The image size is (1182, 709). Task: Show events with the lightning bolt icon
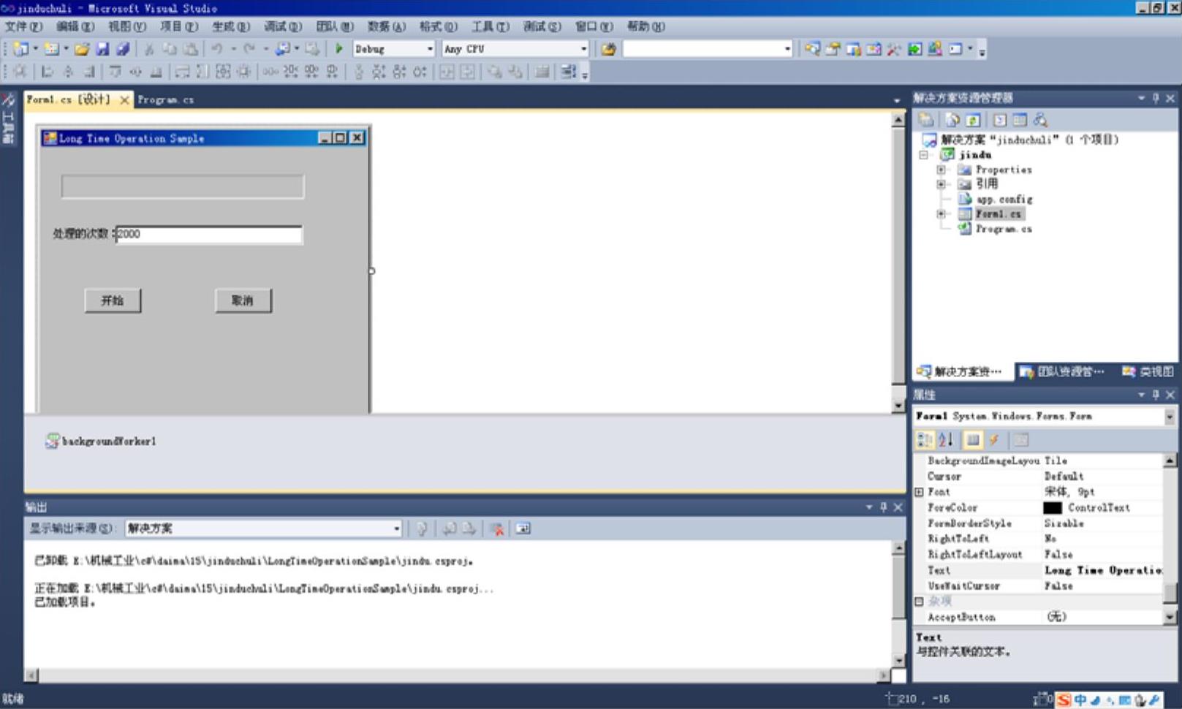point(994,440)
